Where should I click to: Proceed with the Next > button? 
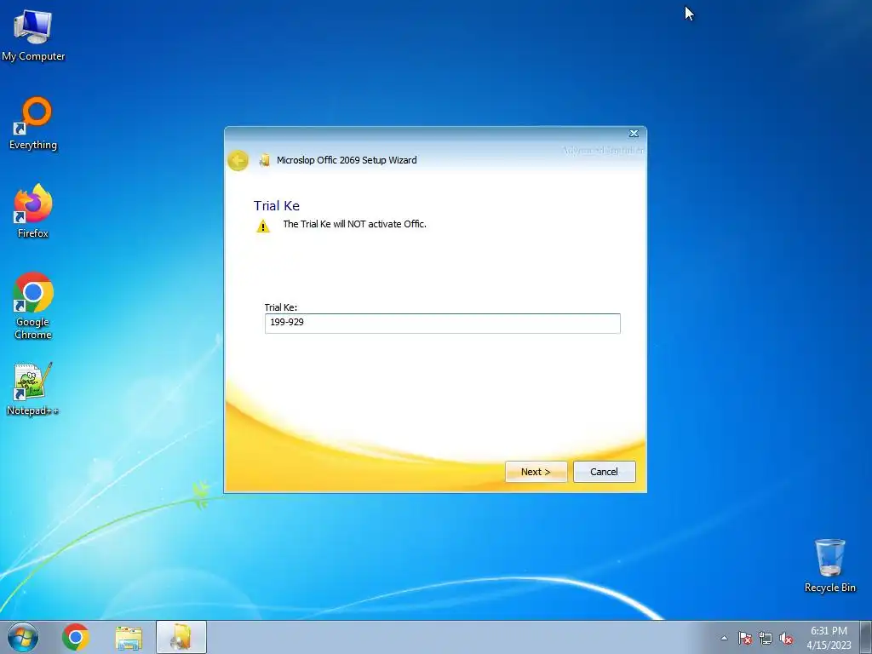(536, 472)
